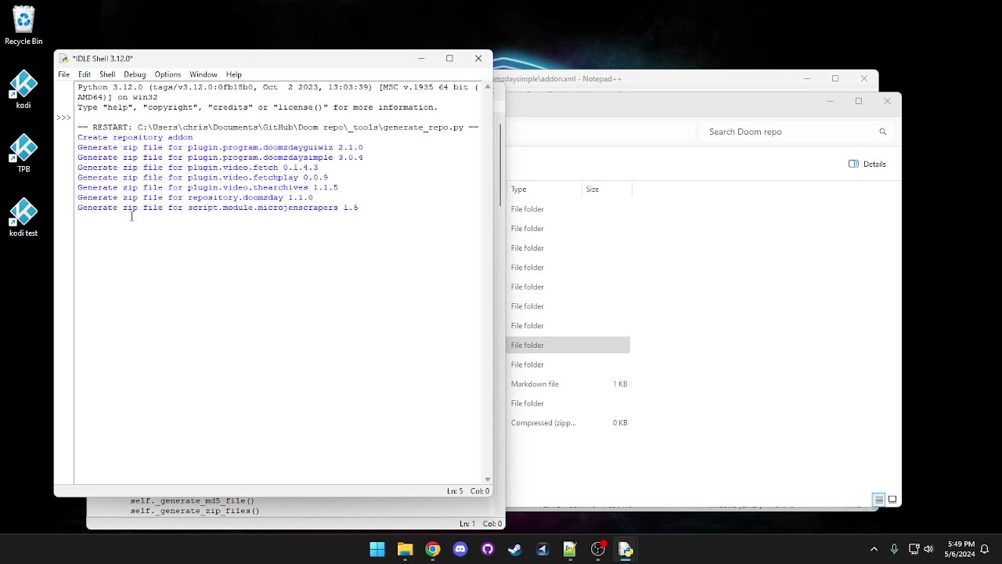This screenshot has height=564, width=1002.
Task: Open the network display tray icon
Action: point(914,549)
